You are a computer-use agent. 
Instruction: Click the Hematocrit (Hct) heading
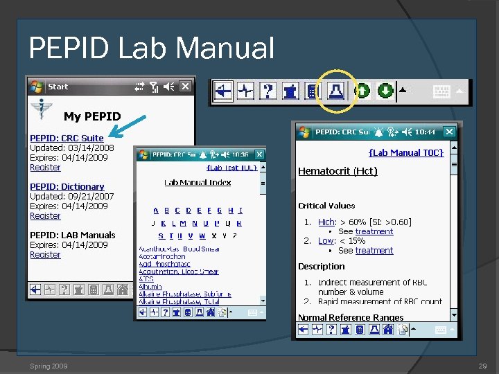(338, 171)
